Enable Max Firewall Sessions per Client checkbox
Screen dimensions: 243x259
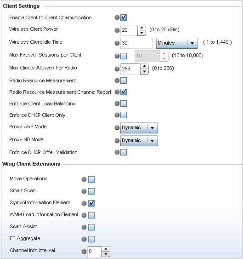coord(124,56)
